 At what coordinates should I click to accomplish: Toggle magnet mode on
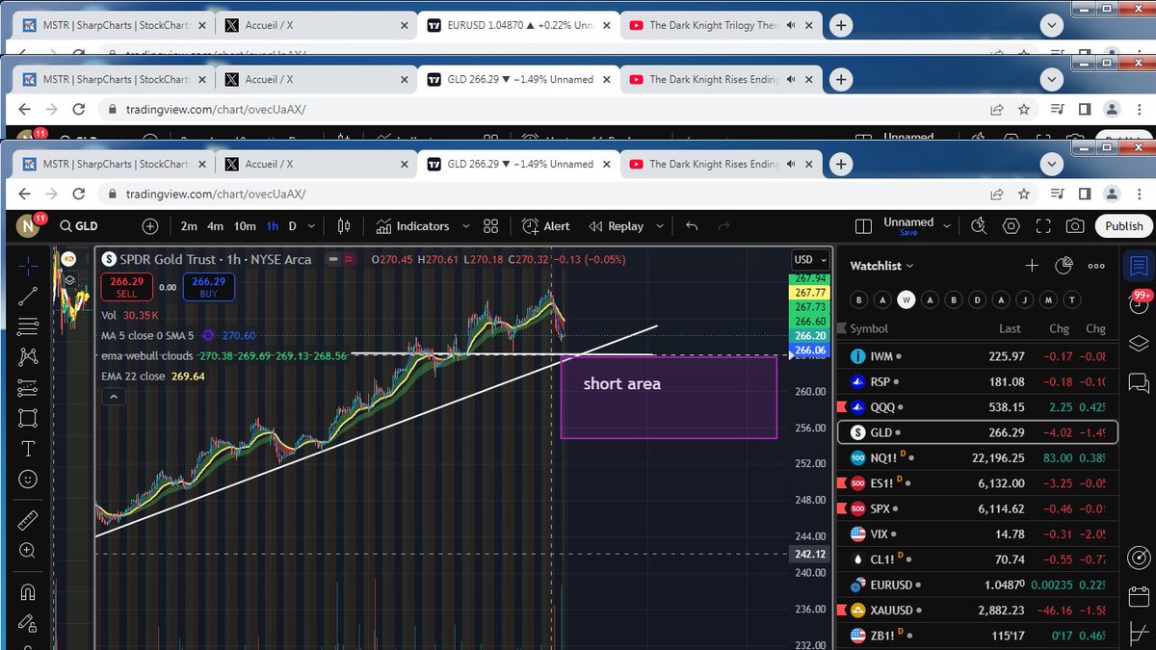28,592
